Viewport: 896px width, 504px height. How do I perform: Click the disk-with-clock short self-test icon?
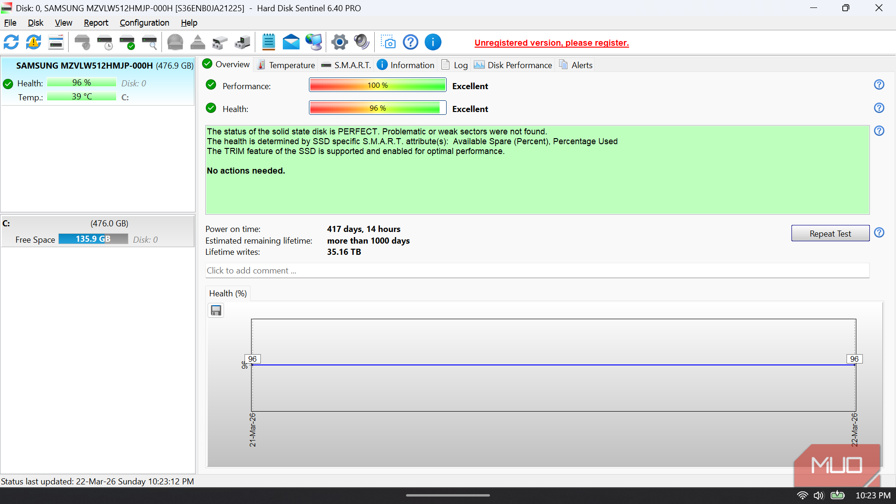point(105,42)
